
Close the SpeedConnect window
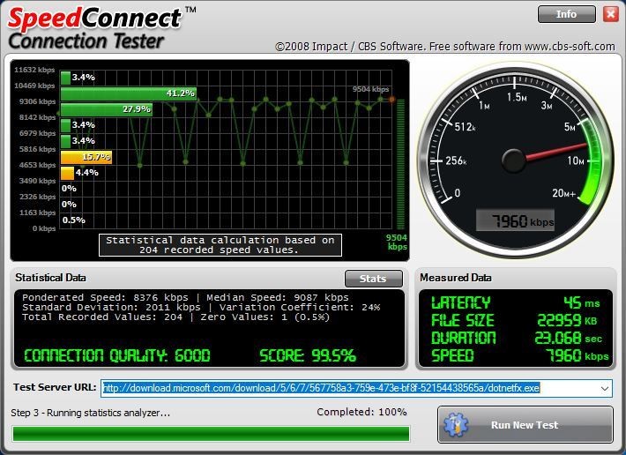pos(610,14)
